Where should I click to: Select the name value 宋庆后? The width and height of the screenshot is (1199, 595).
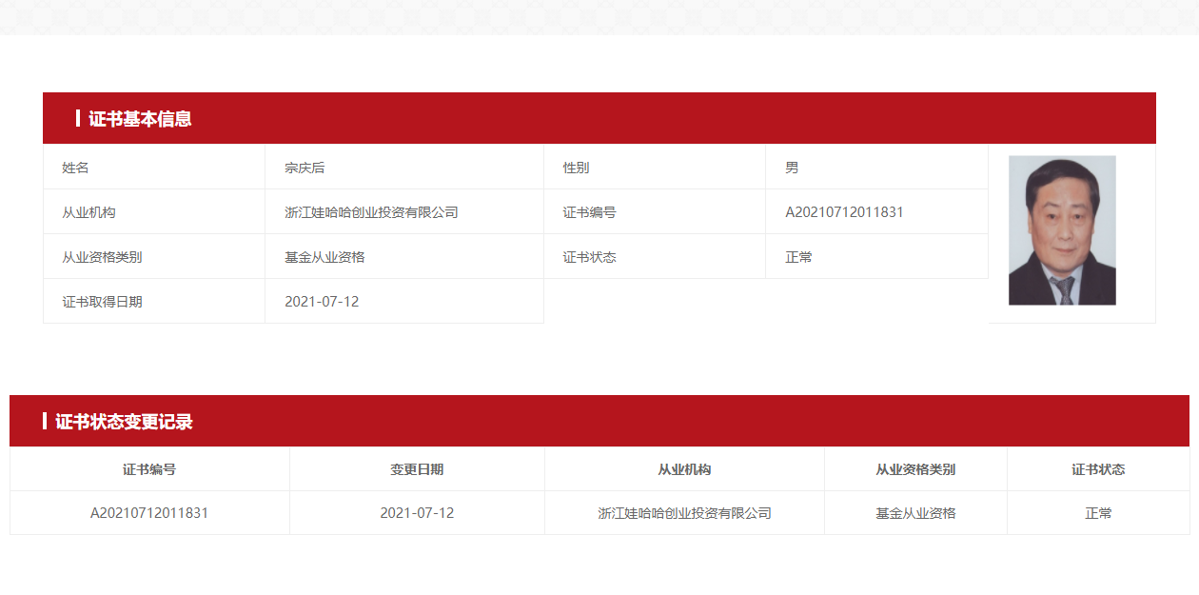click(x=305, y=168)
